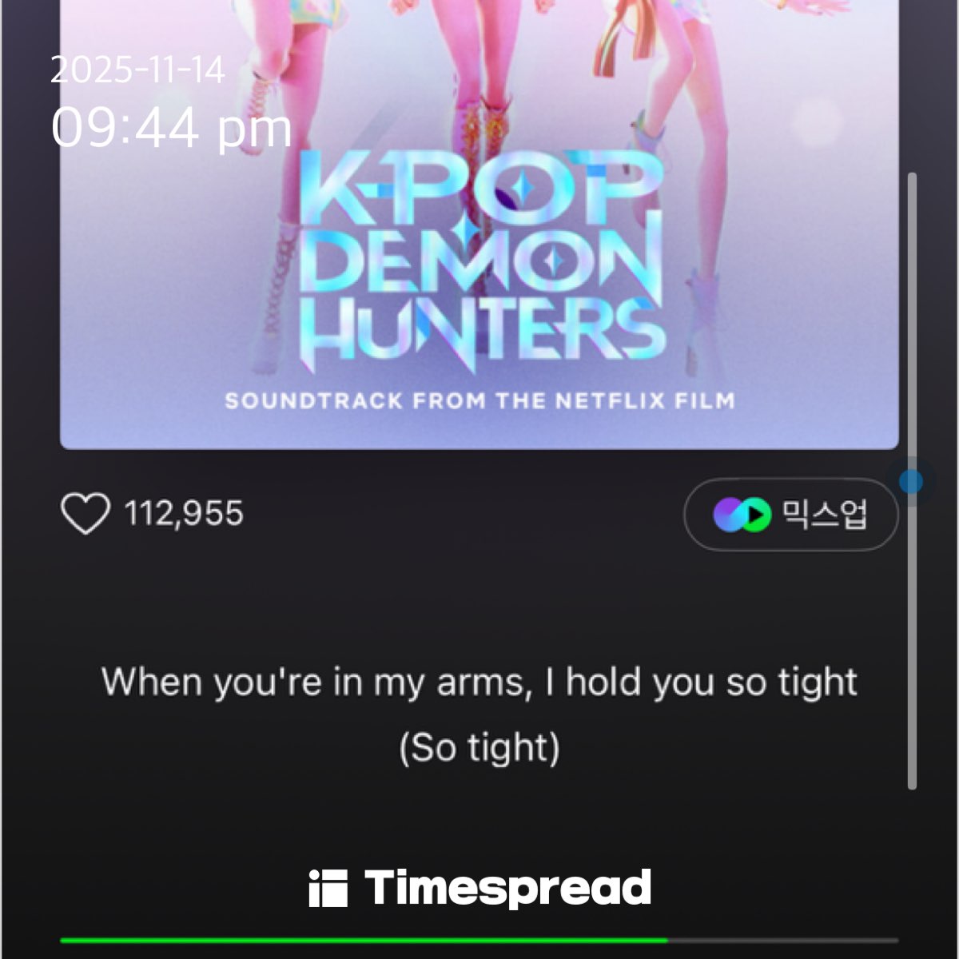959x959 pixels.
Task: Open the Timespread grid logo icon
Action: point(328,889)
